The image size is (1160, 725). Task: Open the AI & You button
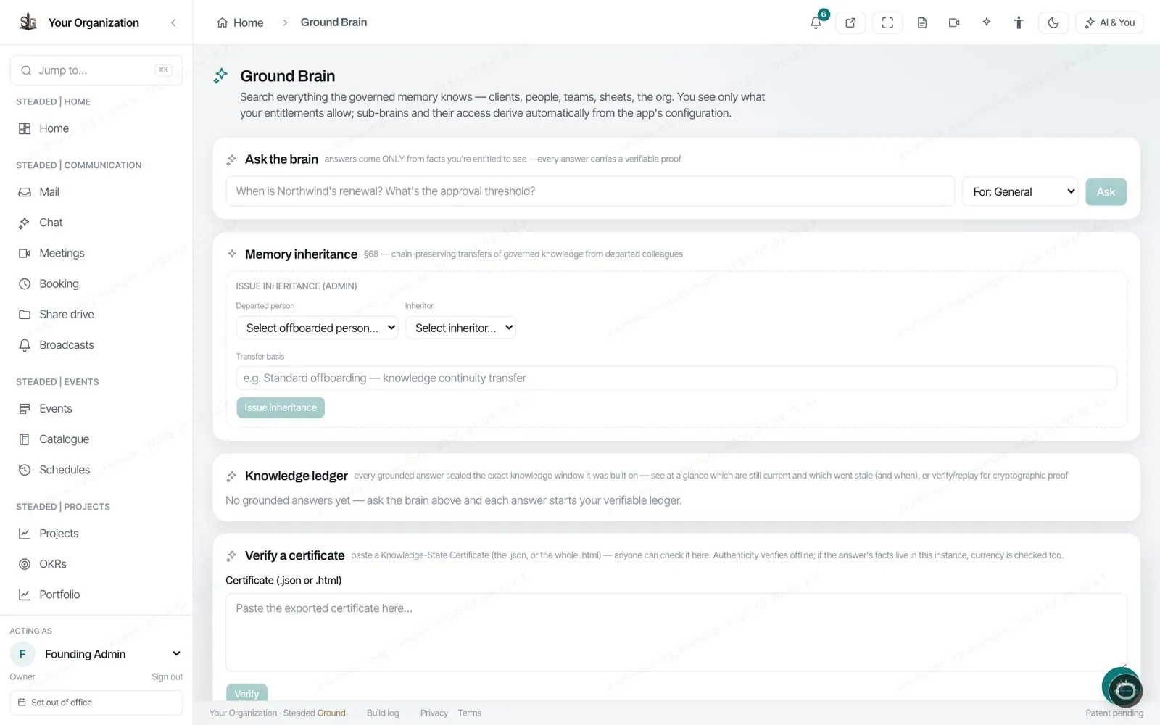pyautogui.click(x=1110, y=22)
